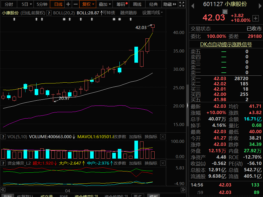This screenshot has width=263, height=197.
Task: Select the 日线 daily chart tab
Action: coord(58,4)
